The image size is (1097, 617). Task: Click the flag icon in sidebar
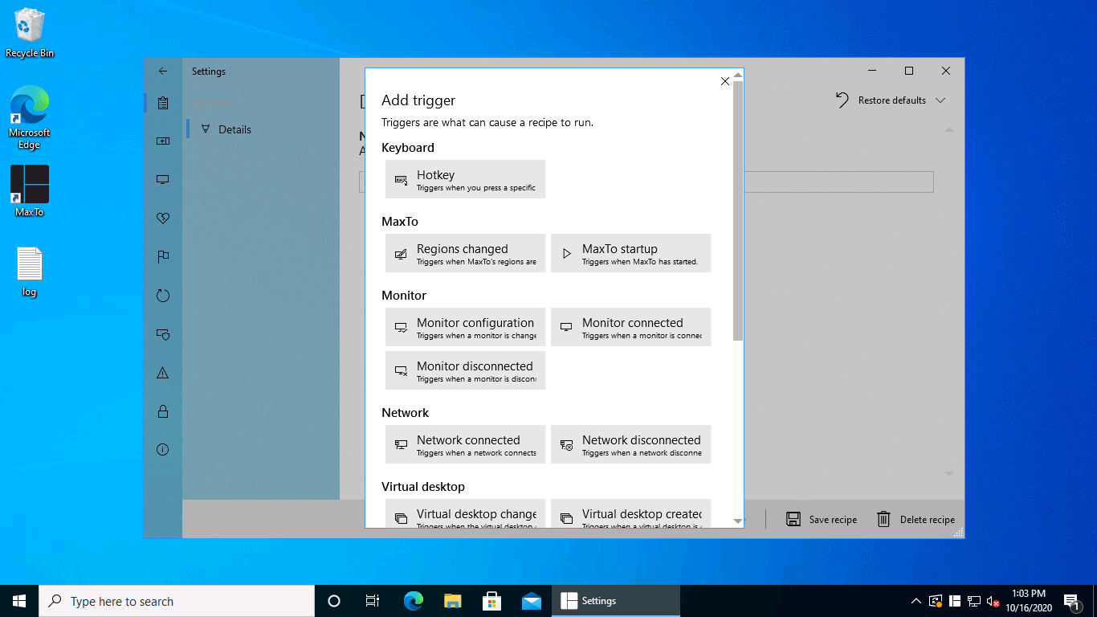pos(163,257)
